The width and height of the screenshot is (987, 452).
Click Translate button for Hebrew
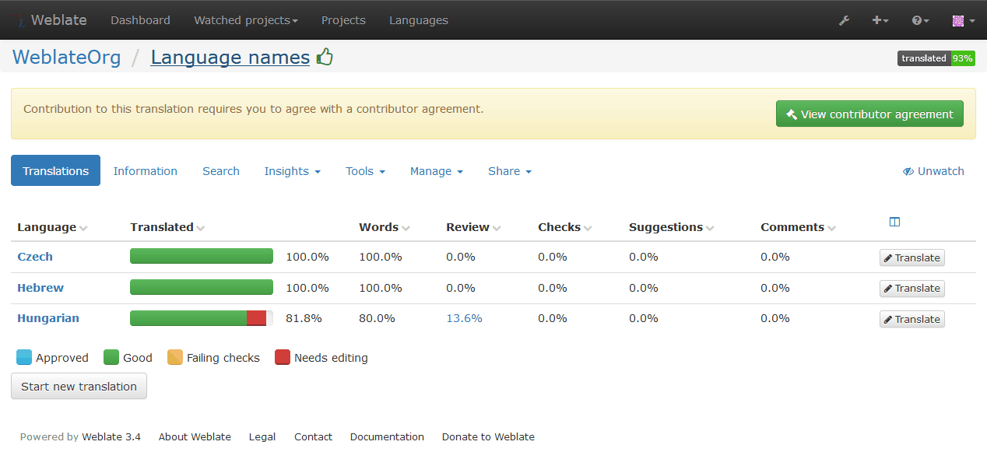(x=912, y=289)
